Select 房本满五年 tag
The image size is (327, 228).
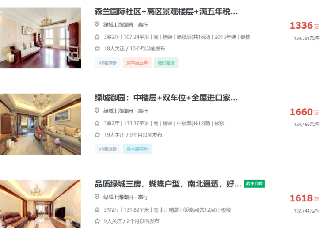point(137,63)
